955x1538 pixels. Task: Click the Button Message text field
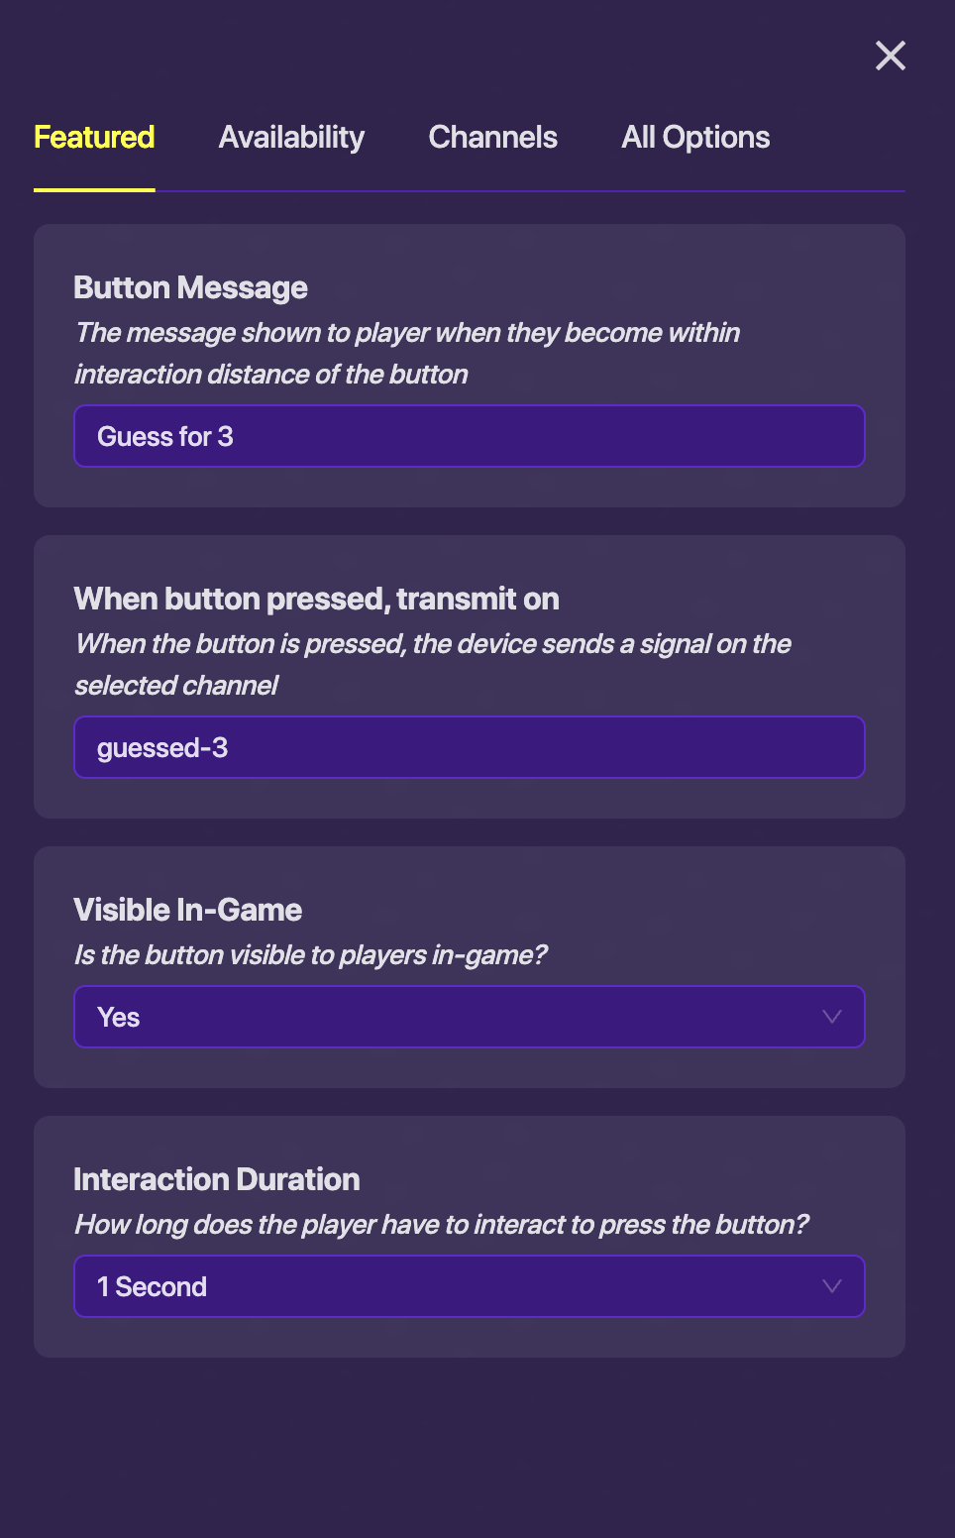pyautogui.click(x=469, y=436)
